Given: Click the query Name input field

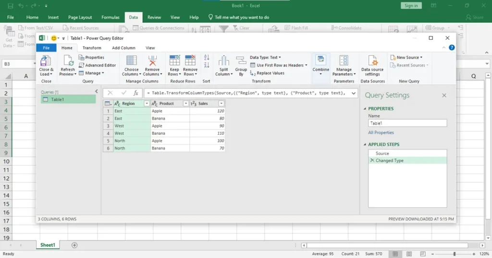Looking at the screenshot, I should pos(407,123).
